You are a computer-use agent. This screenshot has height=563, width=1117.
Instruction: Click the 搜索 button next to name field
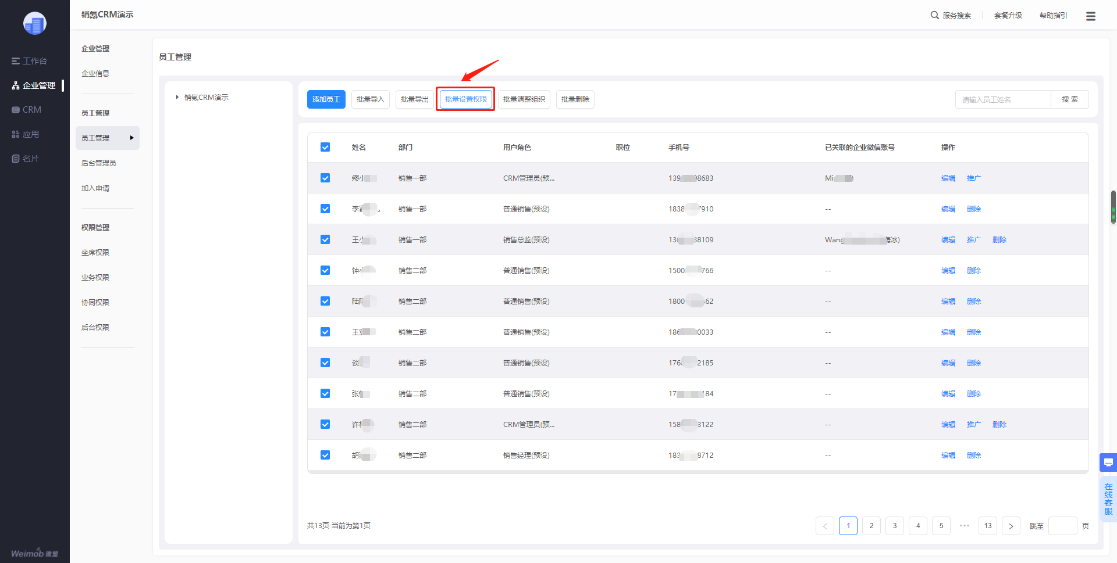(x=1070, y=99)
